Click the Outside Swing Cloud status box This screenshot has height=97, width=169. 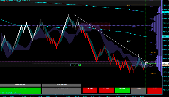pyautogui.click(x=20, y=85)
